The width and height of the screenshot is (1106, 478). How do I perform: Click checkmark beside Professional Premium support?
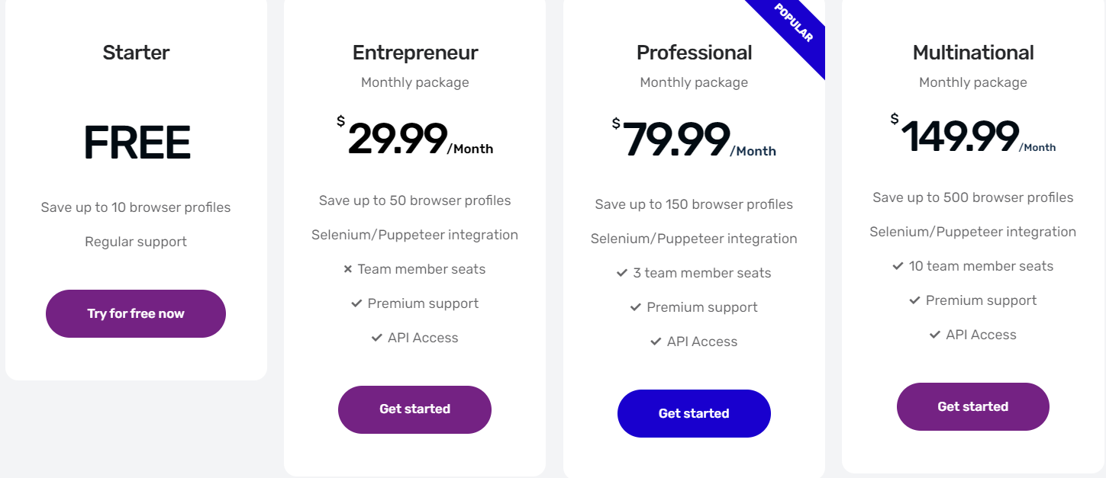click(x=635, y=307)
